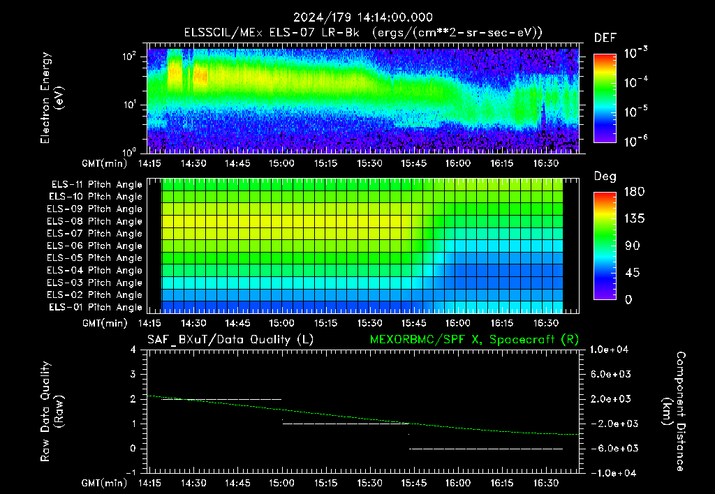This screenshot has width=715, height=494.
Task: Click the DEF color bar legend
Action: pos(605,98)
